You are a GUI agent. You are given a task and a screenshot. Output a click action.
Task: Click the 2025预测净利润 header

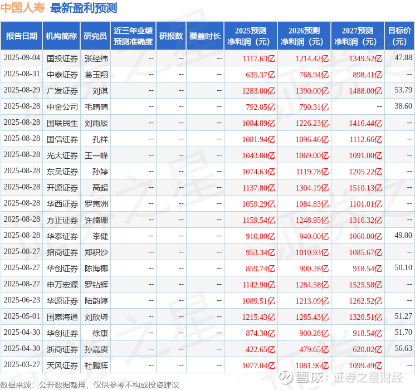click(x=251, y=36)
